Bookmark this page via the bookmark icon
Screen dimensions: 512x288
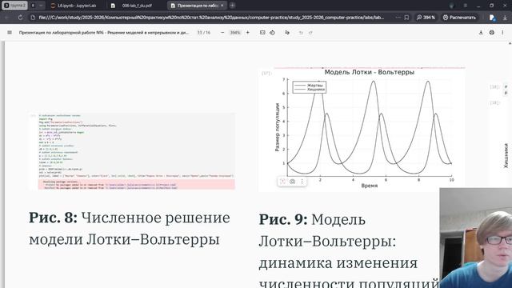pos(406,18)
